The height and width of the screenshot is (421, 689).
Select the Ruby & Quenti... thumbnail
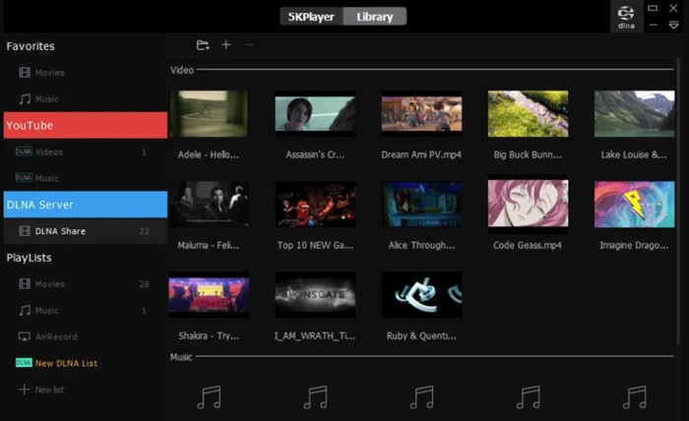tap(421, 294)
